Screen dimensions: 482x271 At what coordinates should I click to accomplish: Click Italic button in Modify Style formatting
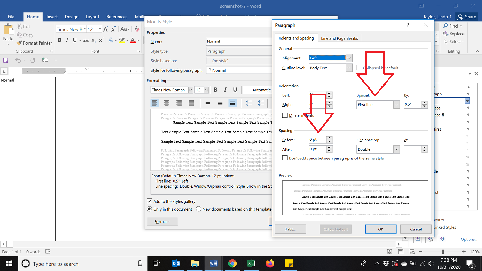pos(225,90)
